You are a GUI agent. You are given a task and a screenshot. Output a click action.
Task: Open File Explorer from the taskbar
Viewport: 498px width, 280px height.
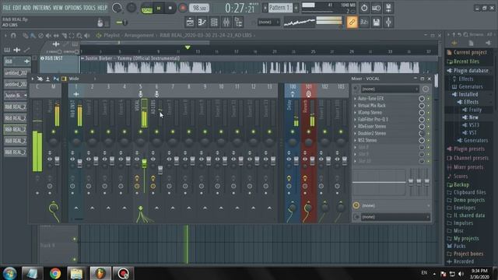tap(76, 273)
